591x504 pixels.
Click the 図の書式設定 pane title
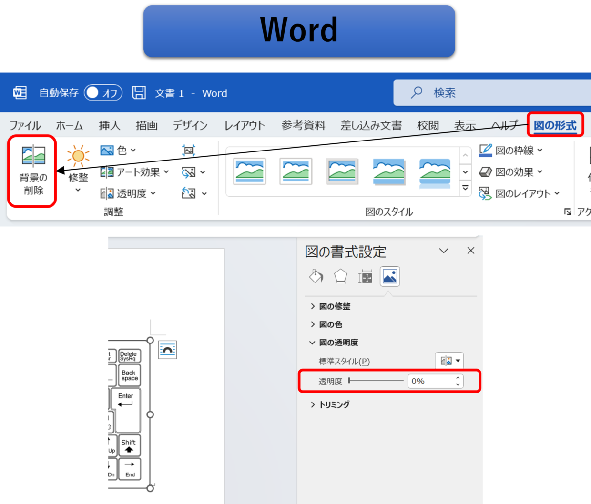click(346, 251)
